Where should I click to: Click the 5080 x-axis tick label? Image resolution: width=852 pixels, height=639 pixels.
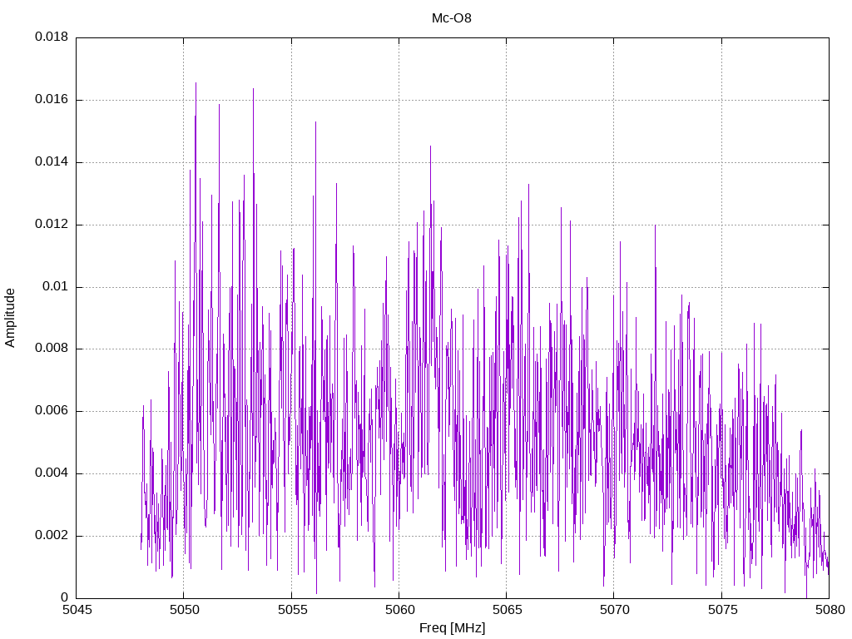pyautogui.click(x=830, y=610)
